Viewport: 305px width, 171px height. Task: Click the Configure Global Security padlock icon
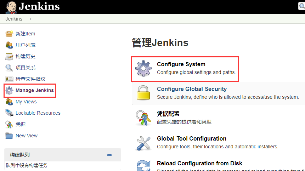tap(143, 93)
